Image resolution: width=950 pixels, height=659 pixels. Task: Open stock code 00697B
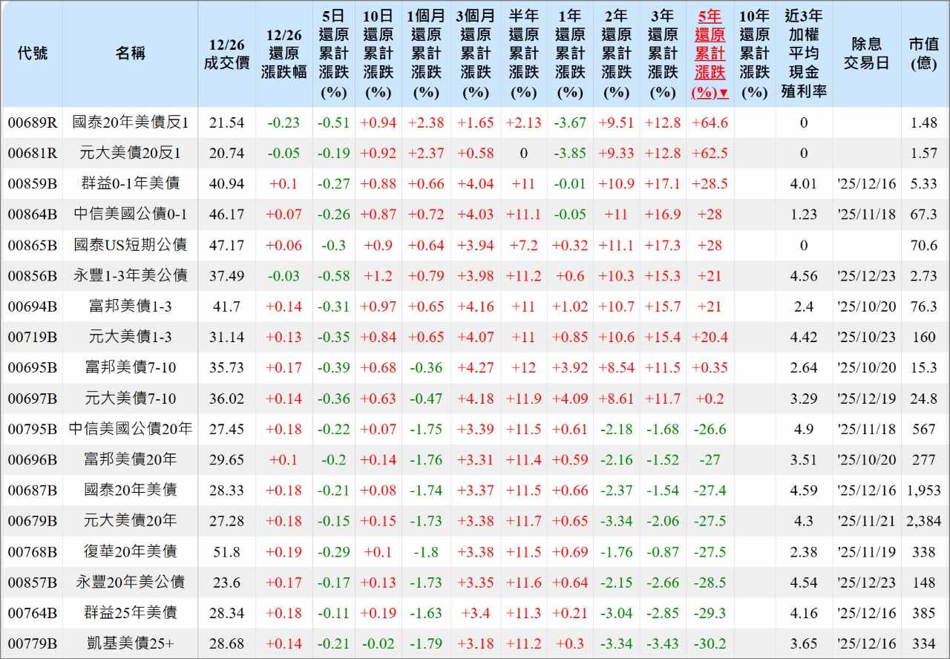click(x=32, y=399)
